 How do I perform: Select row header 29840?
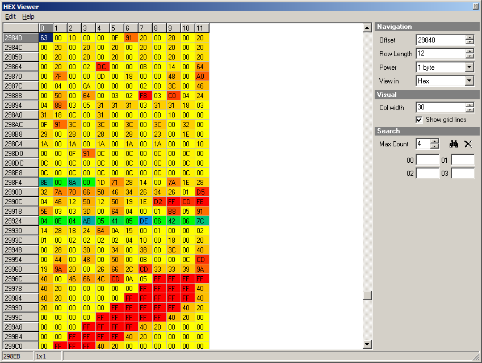coord(21,38)
